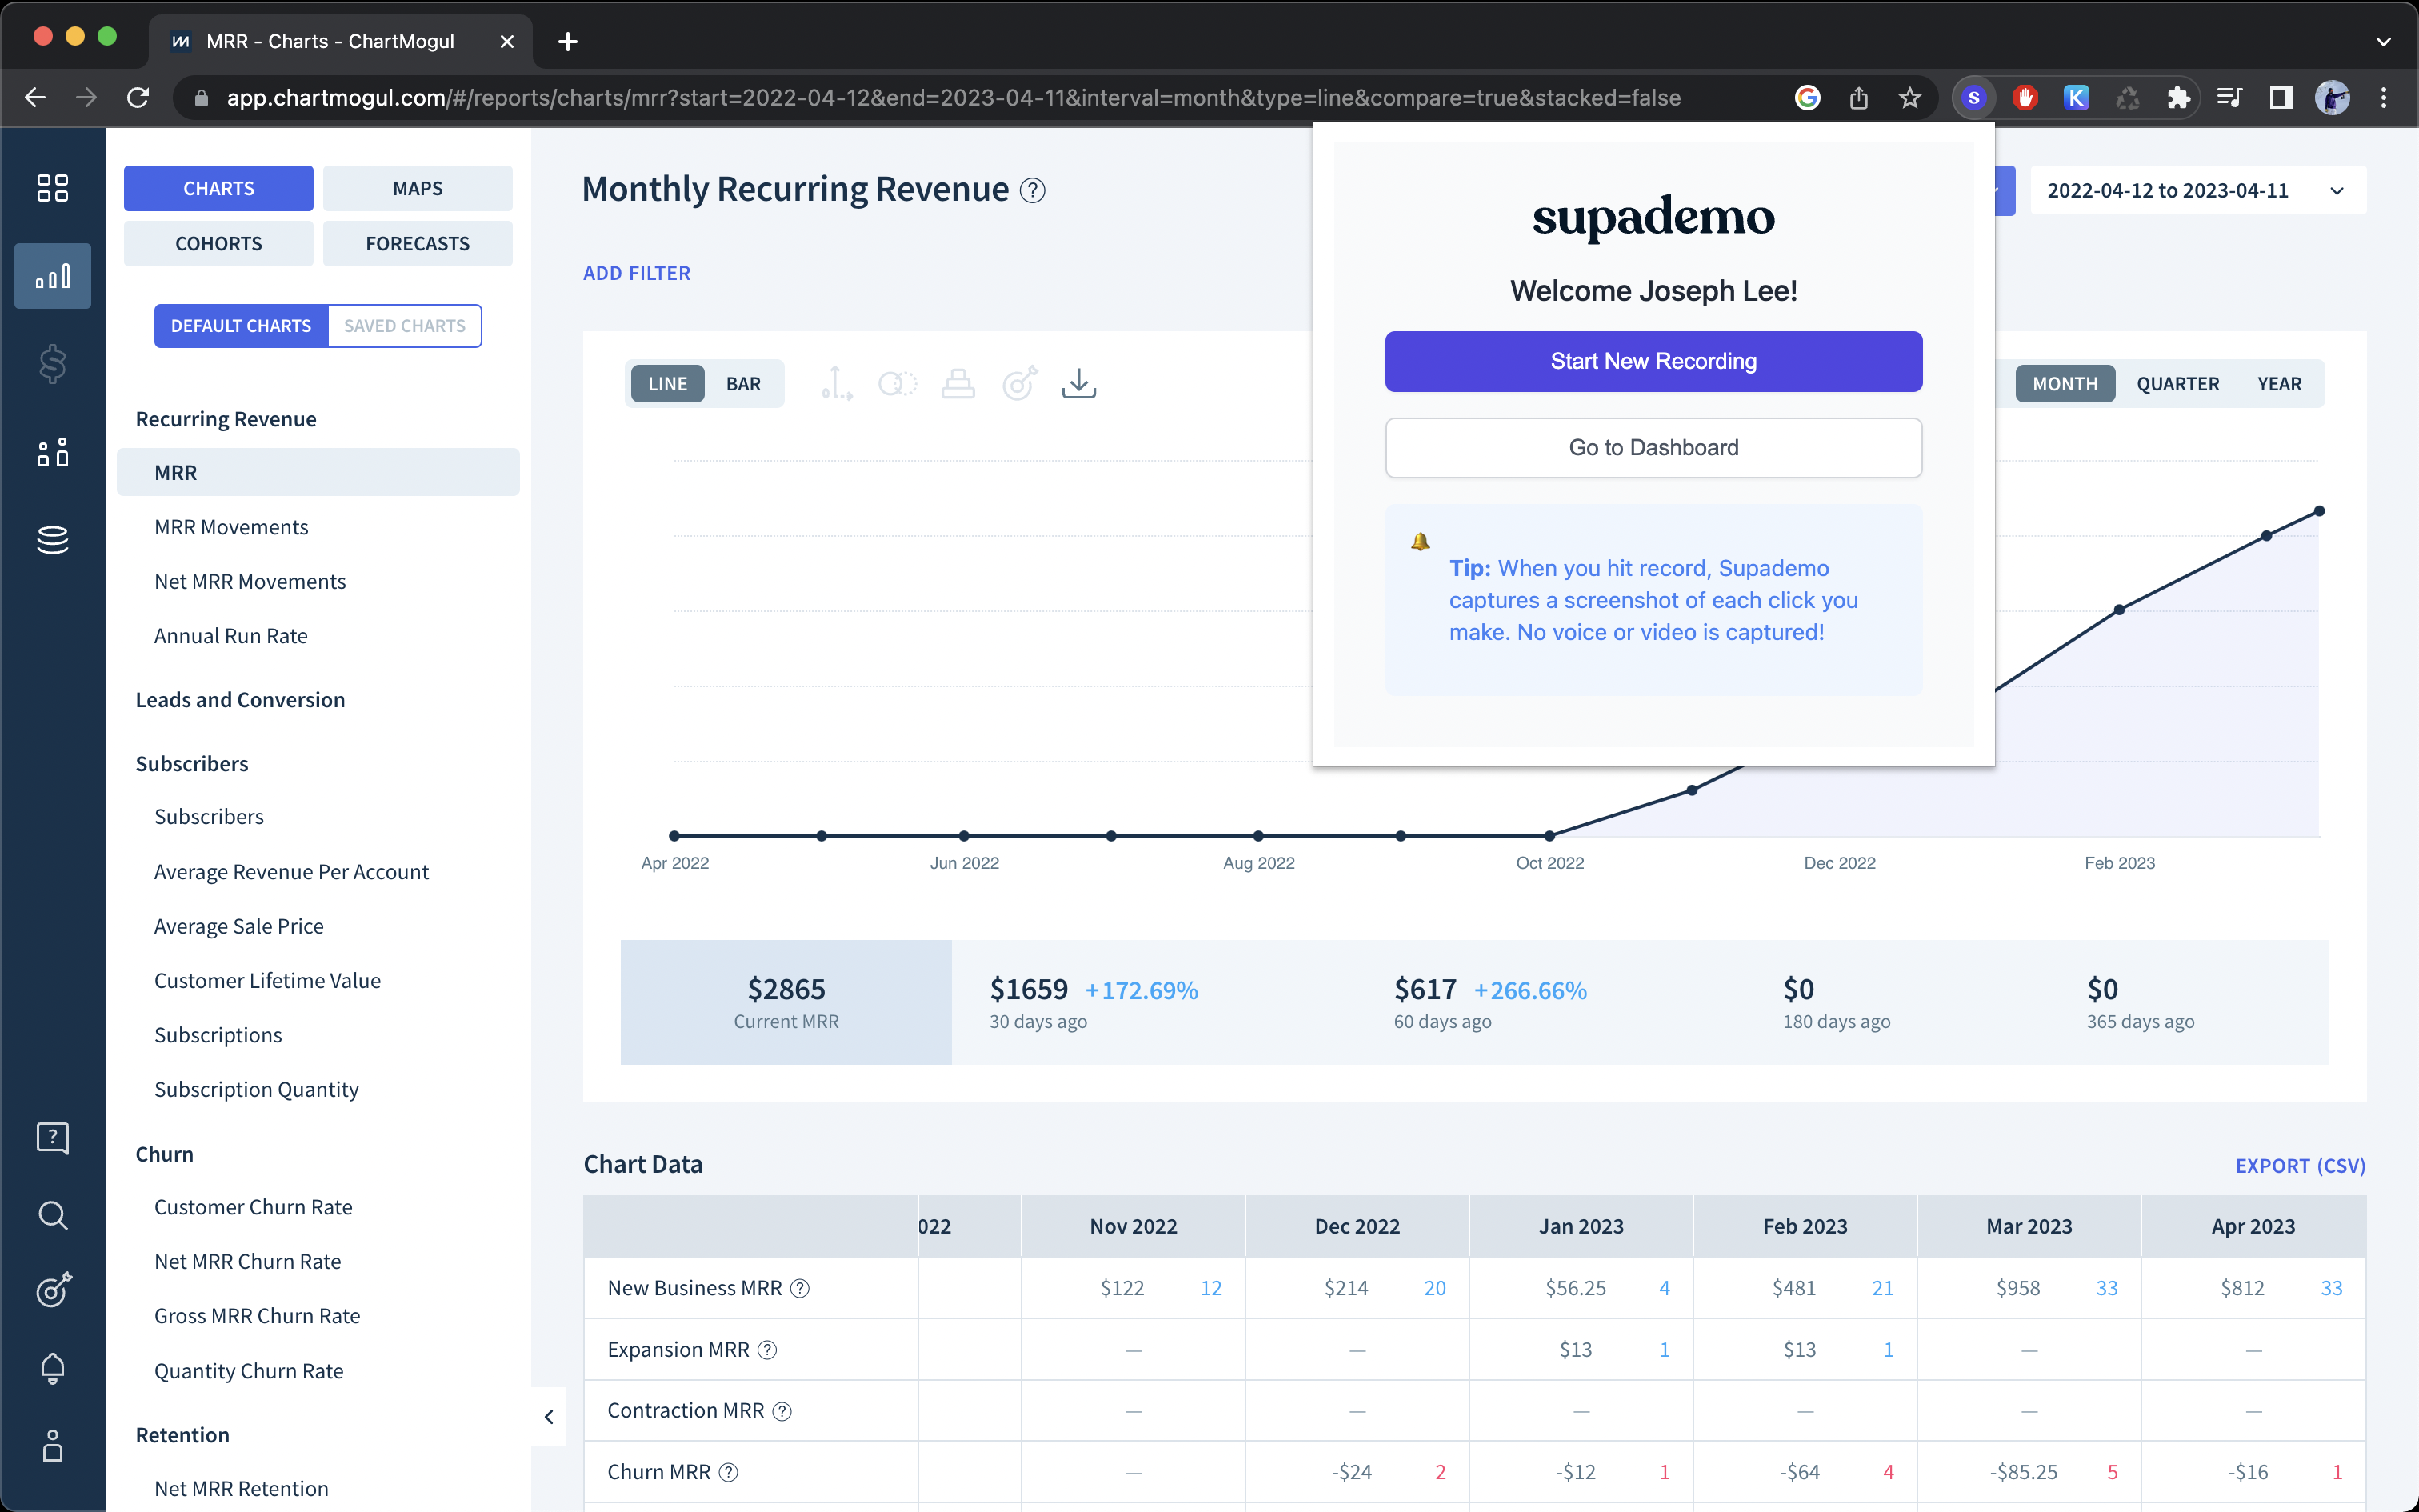Collapse the sidebar with the left chevron

[x=549, y=1416]
